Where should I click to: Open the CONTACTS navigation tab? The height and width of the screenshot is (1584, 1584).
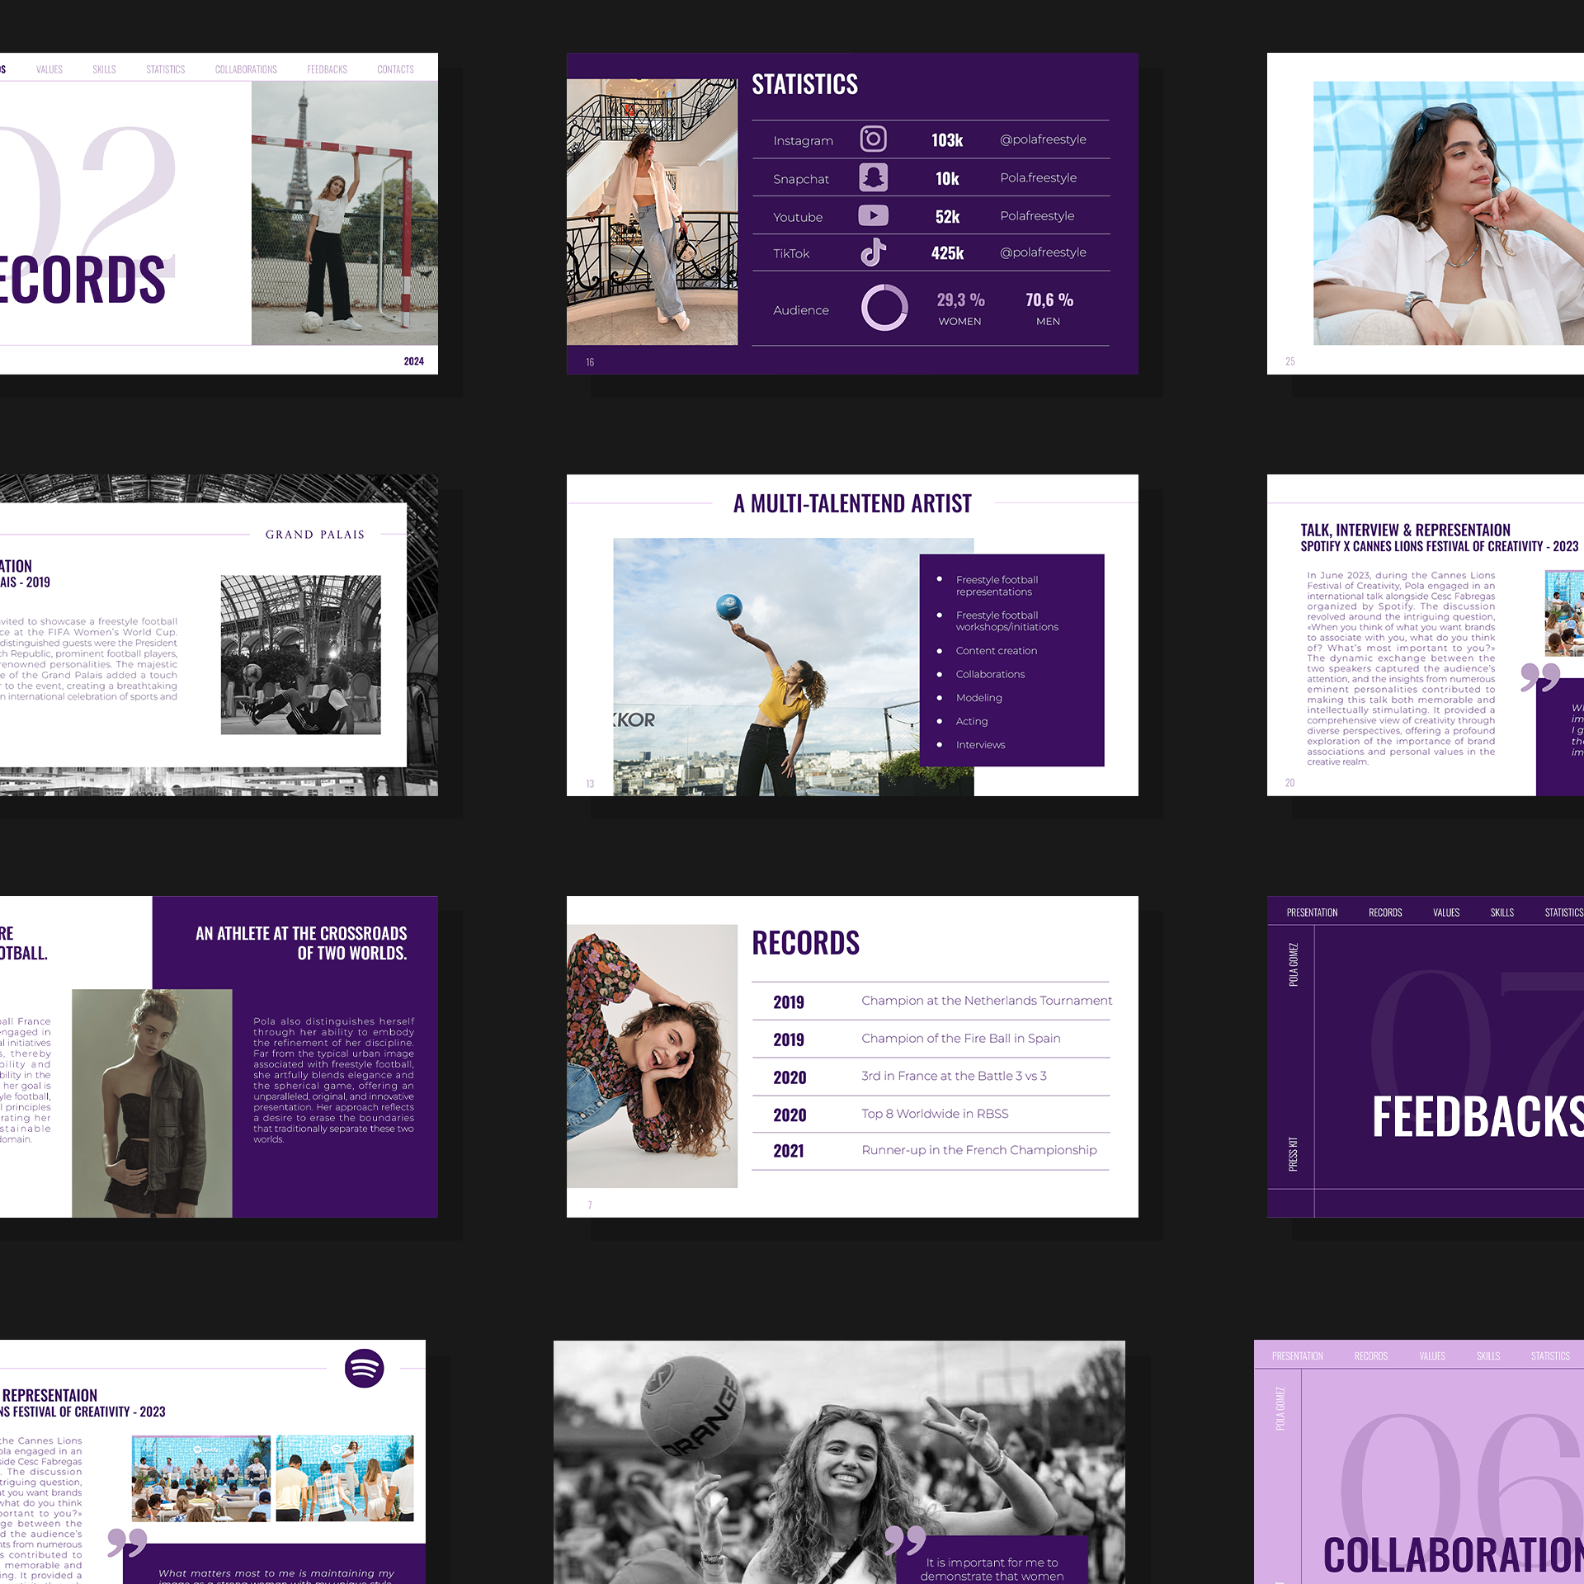395,69
